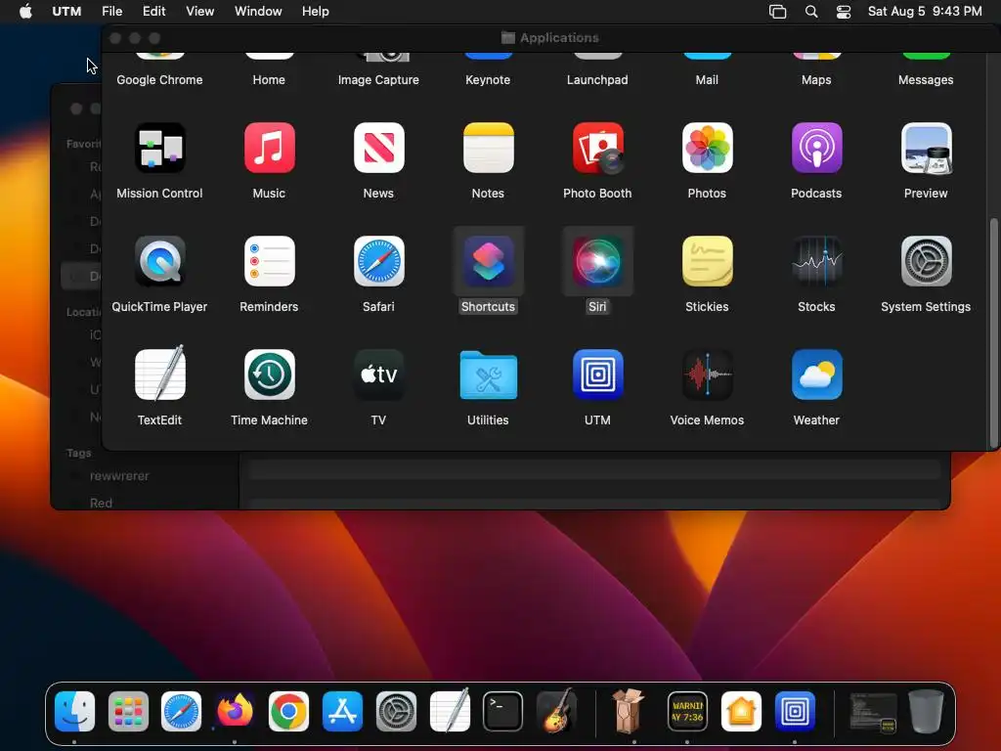Open the Help menu
The height and width of the screenshot is (751, 1001).
(316, 11)
